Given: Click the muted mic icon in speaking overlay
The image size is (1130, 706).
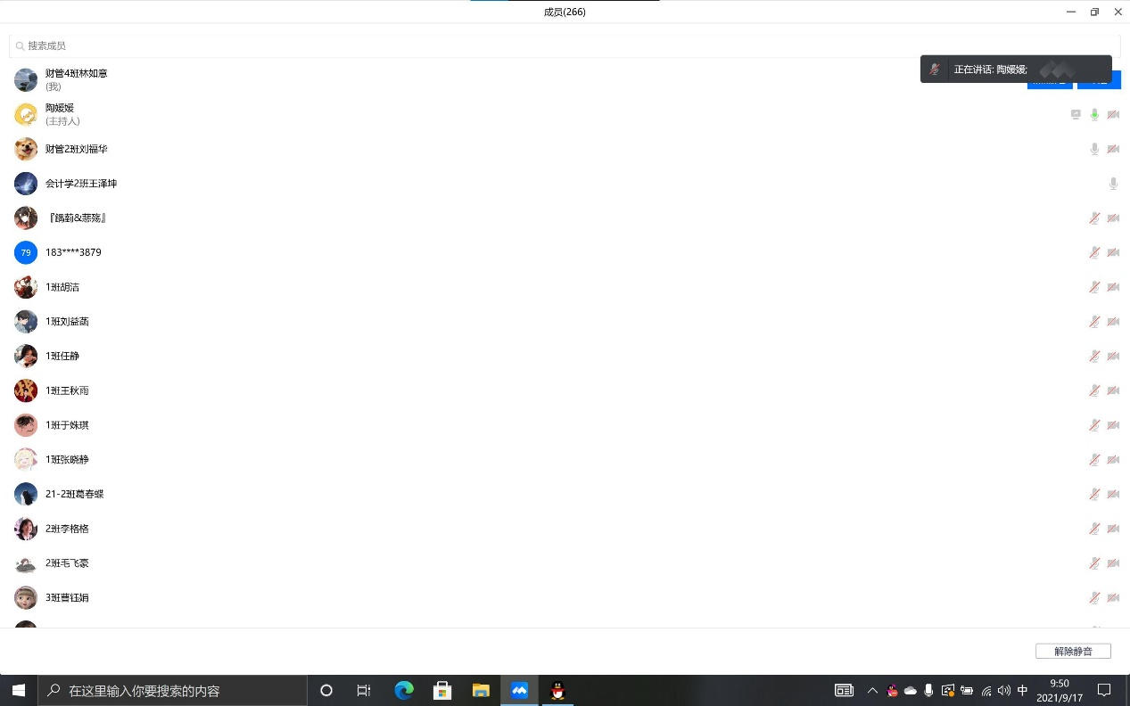Looking at the screenshot, I should coord(935,70).
